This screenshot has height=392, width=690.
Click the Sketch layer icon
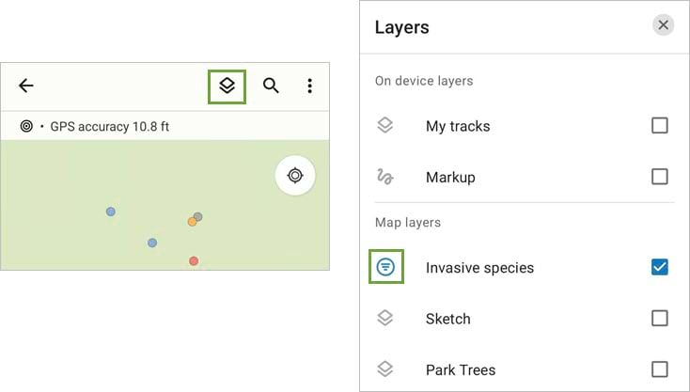click(385, 319)
